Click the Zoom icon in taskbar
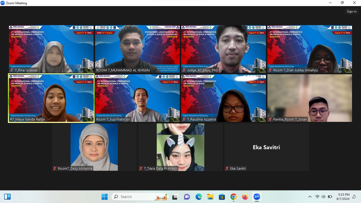 click(257, 197)
